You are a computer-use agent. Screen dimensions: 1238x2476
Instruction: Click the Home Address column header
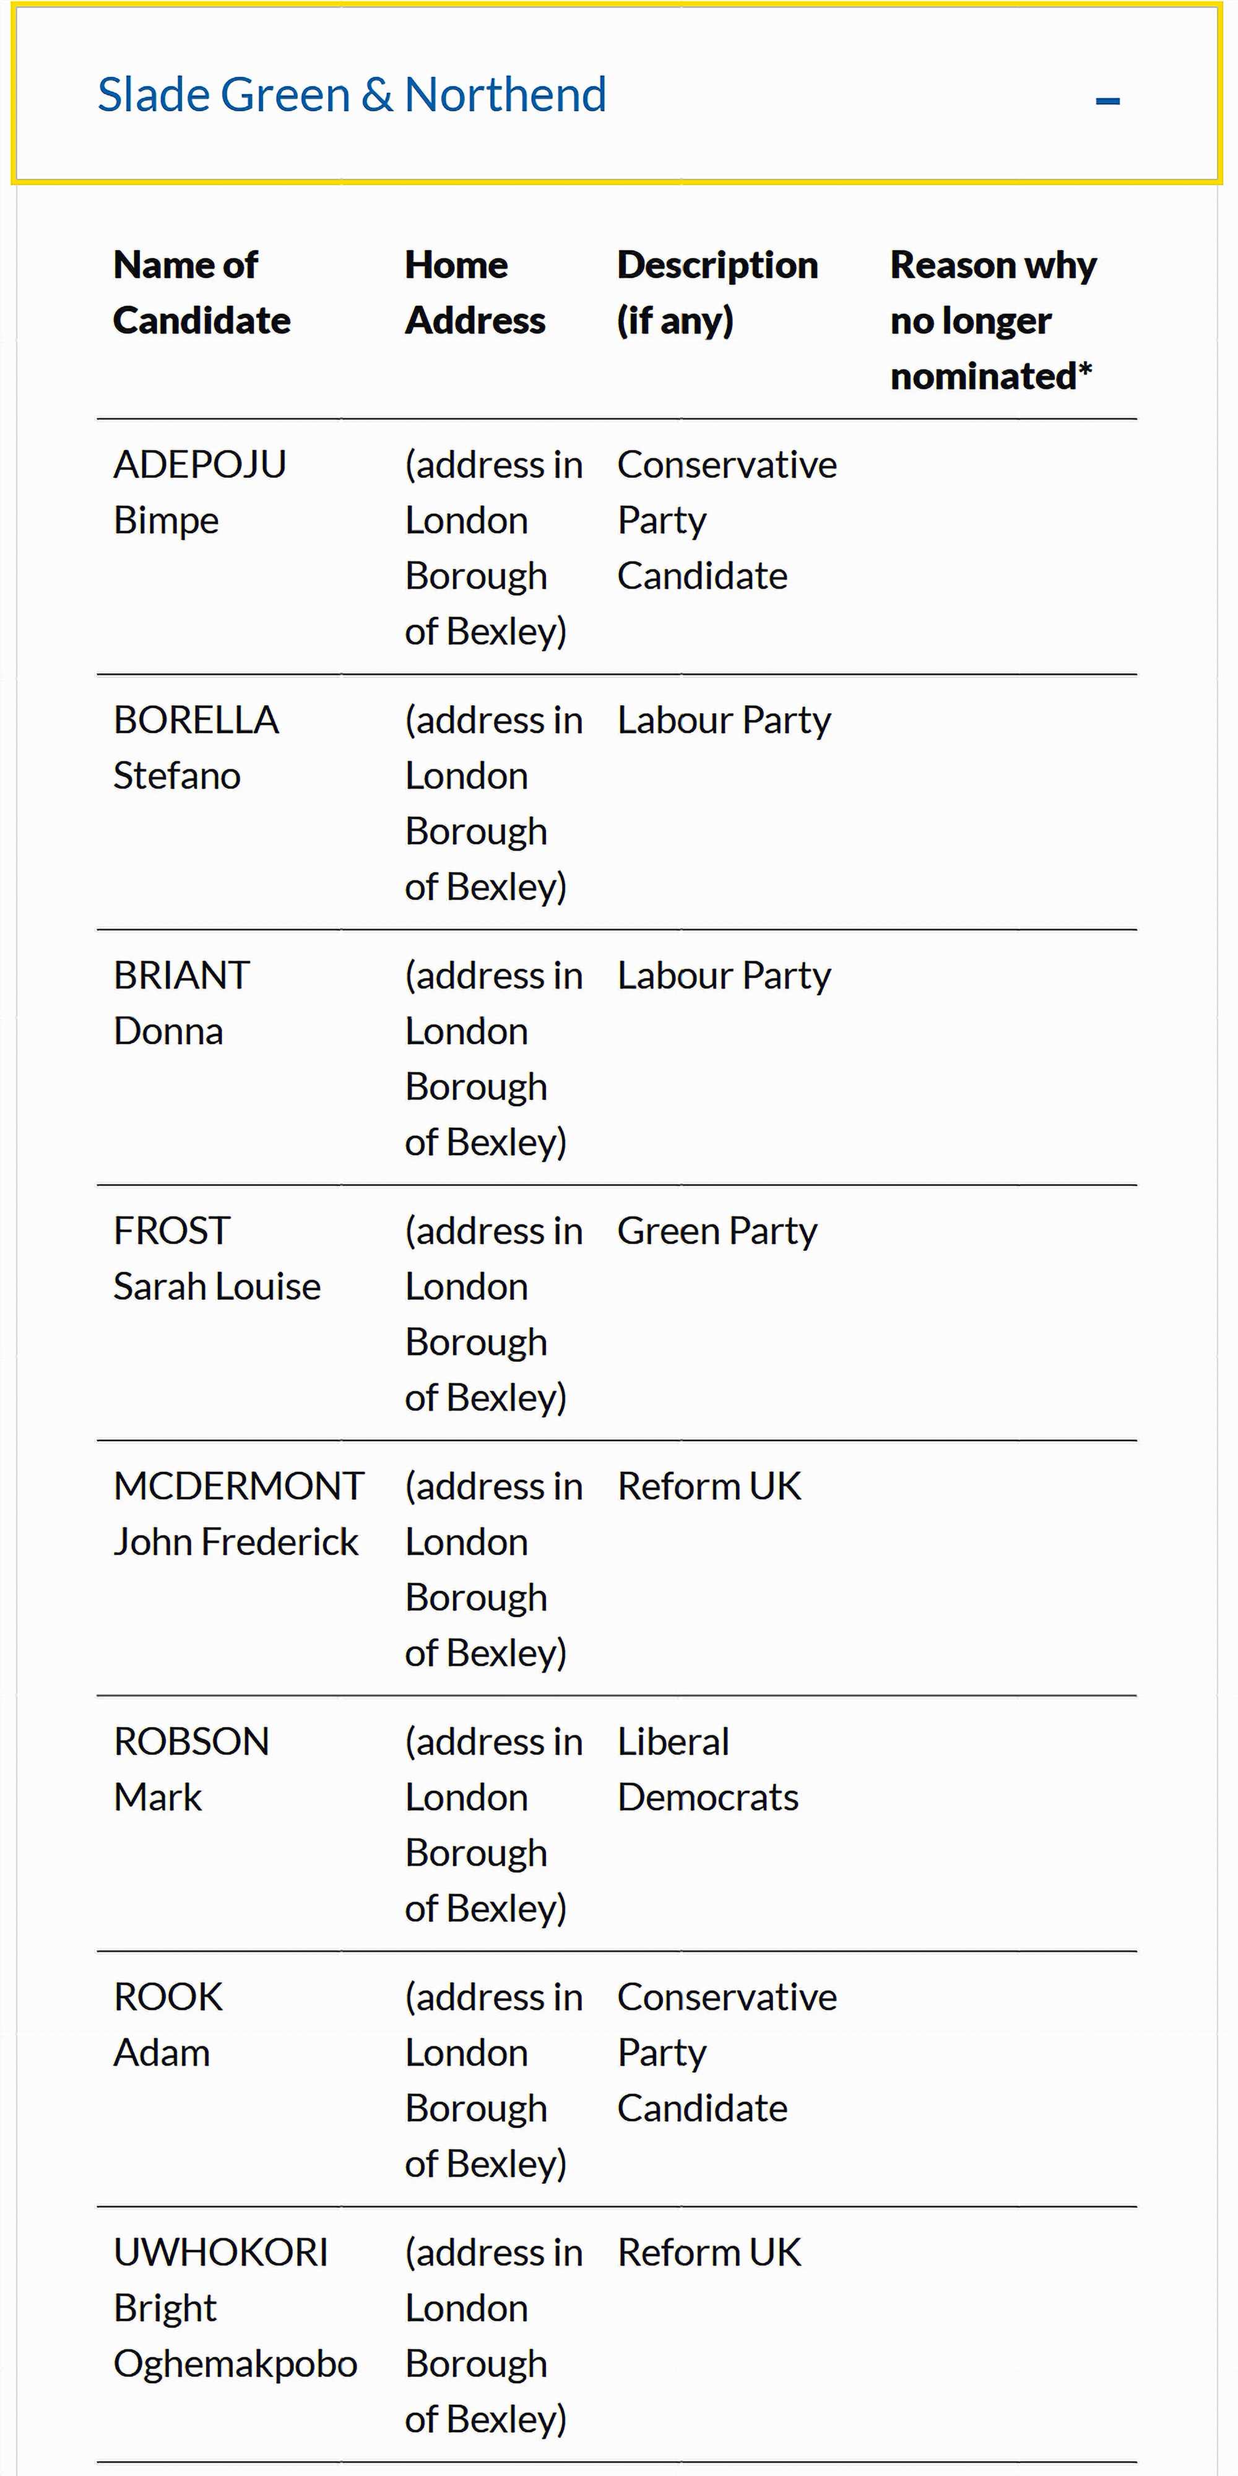point(475,292)
